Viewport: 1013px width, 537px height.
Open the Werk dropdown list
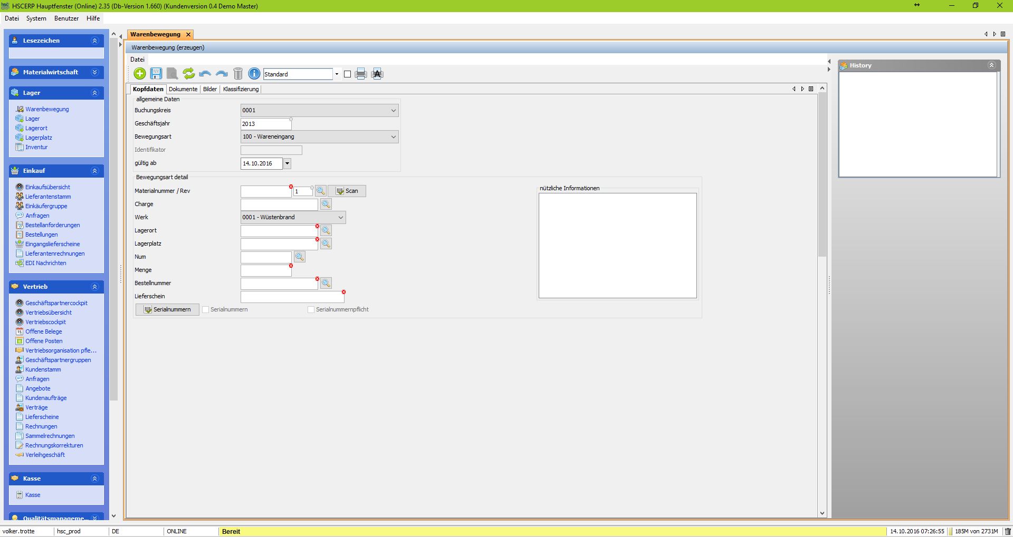point(340,218)
